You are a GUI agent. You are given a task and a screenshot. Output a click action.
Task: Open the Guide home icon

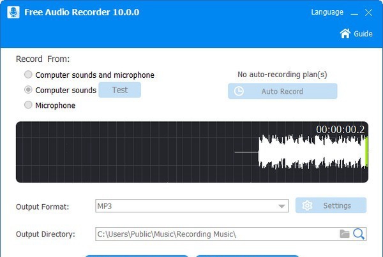click(x=345, y=33)
